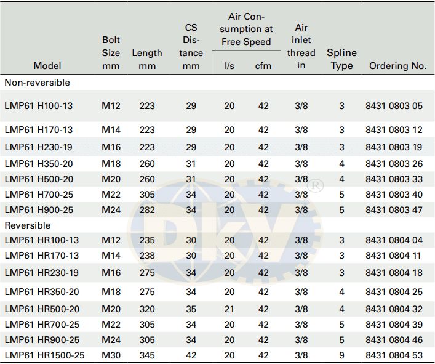The height and width of the screenshot is (364, 435).
Task: Click ordering number 8431 0803 05
Action: [x=394, y=106]
